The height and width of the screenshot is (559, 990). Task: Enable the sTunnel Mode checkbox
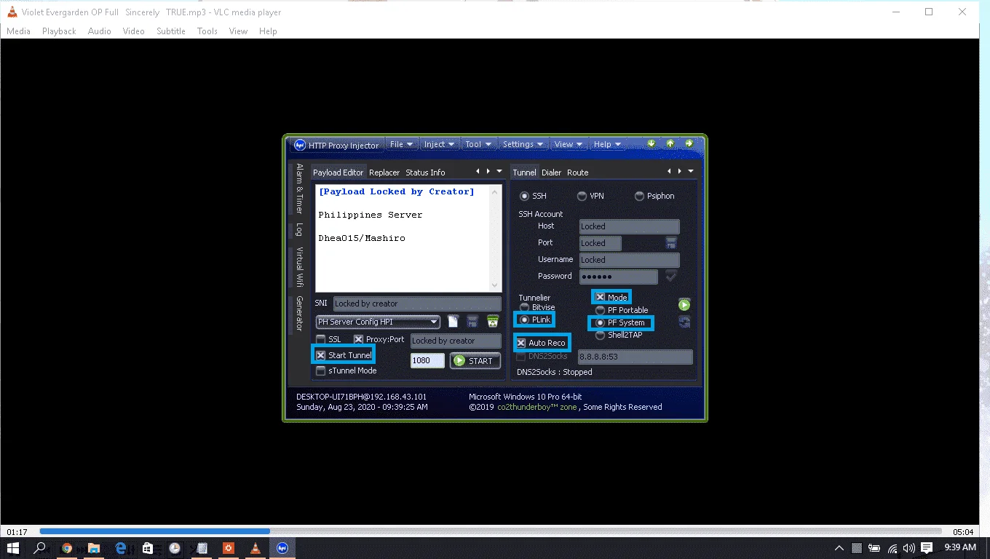pos(321,370)
